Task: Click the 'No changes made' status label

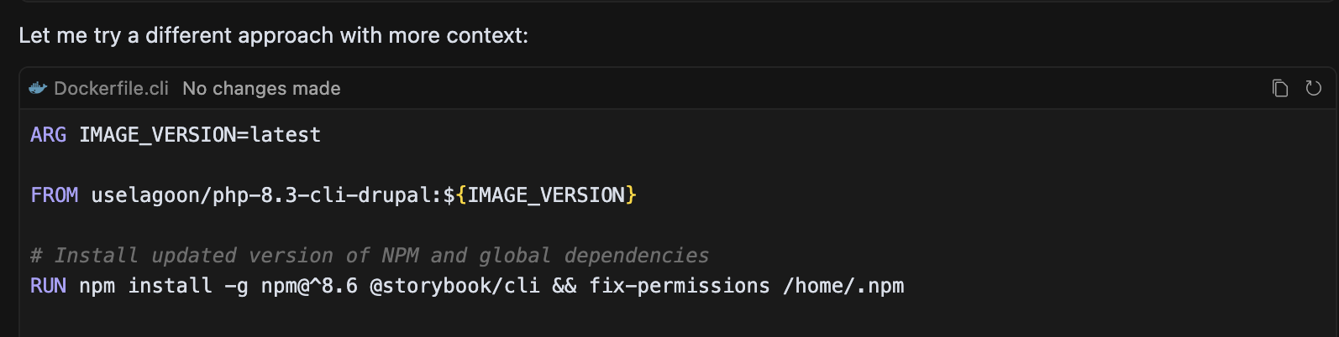Action: [261, 88]
